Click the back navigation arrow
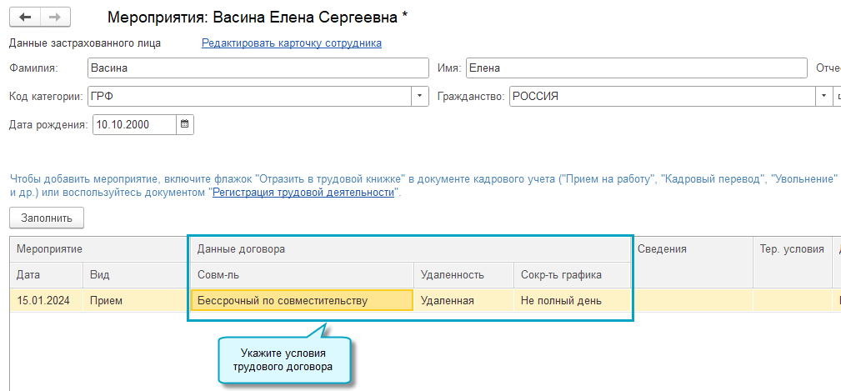 click(24, 18)
